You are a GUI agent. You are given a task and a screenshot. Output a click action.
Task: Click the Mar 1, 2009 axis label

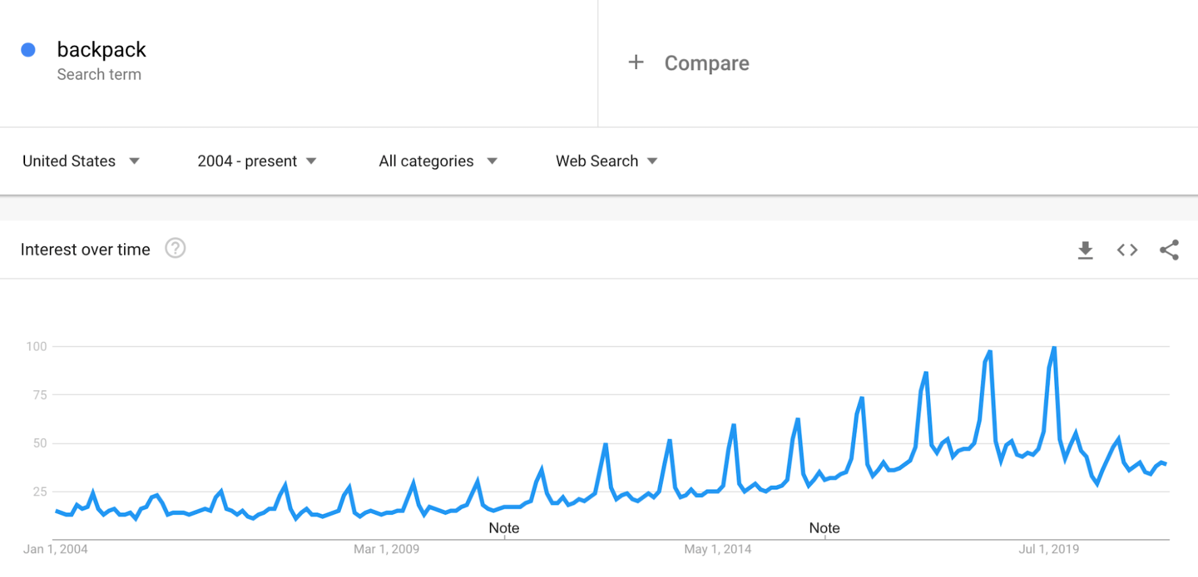386,549
